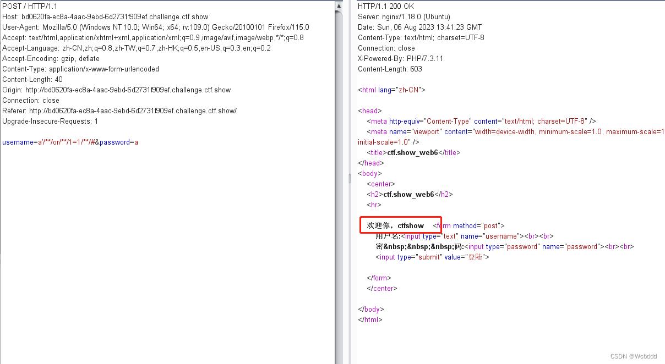Screen dimensions: 665x364
Task: Click the closing </form> tag
Action: 379,278
